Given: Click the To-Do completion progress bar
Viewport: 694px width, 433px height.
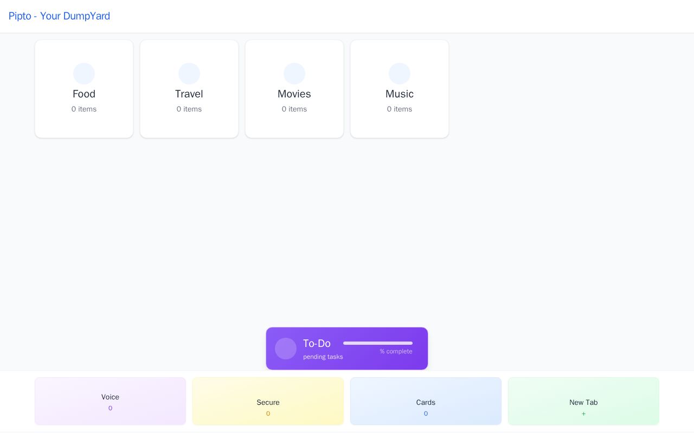Looking at the screenshot, I should 378,343.
